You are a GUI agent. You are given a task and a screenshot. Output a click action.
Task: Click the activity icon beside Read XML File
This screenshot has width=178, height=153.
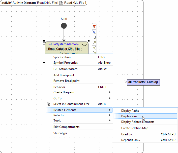(61, 3)
